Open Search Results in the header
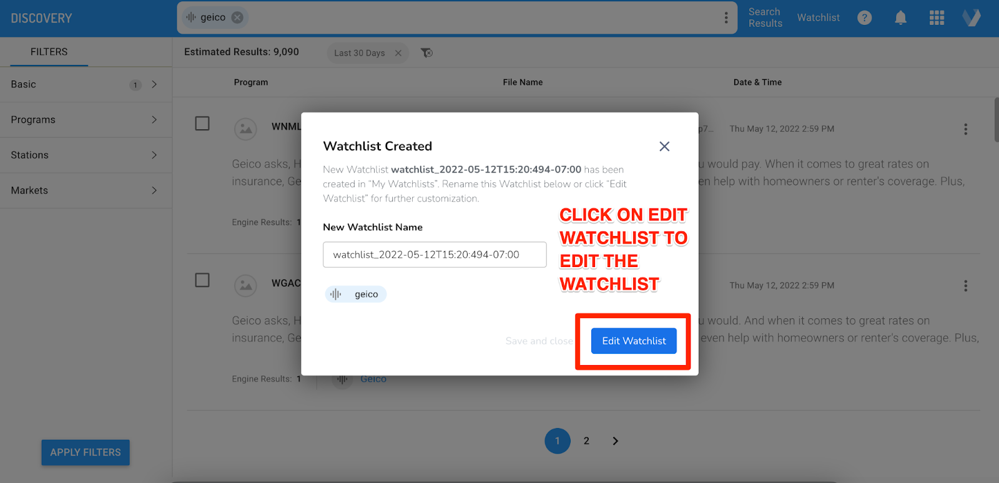The height and width of the screenshot is (483, 999). pos(765,17)
